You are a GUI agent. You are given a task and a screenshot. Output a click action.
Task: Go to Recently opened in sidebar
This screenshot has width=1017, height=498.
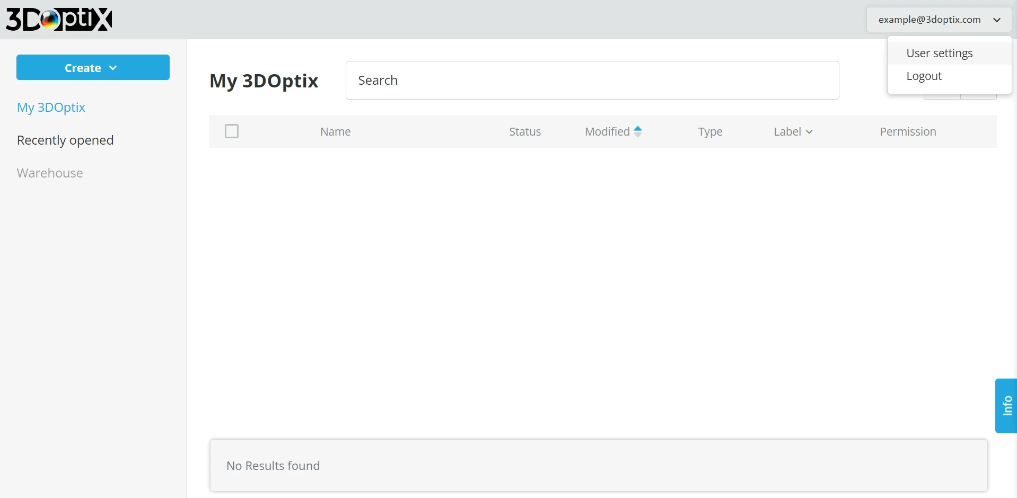[65, 140]
